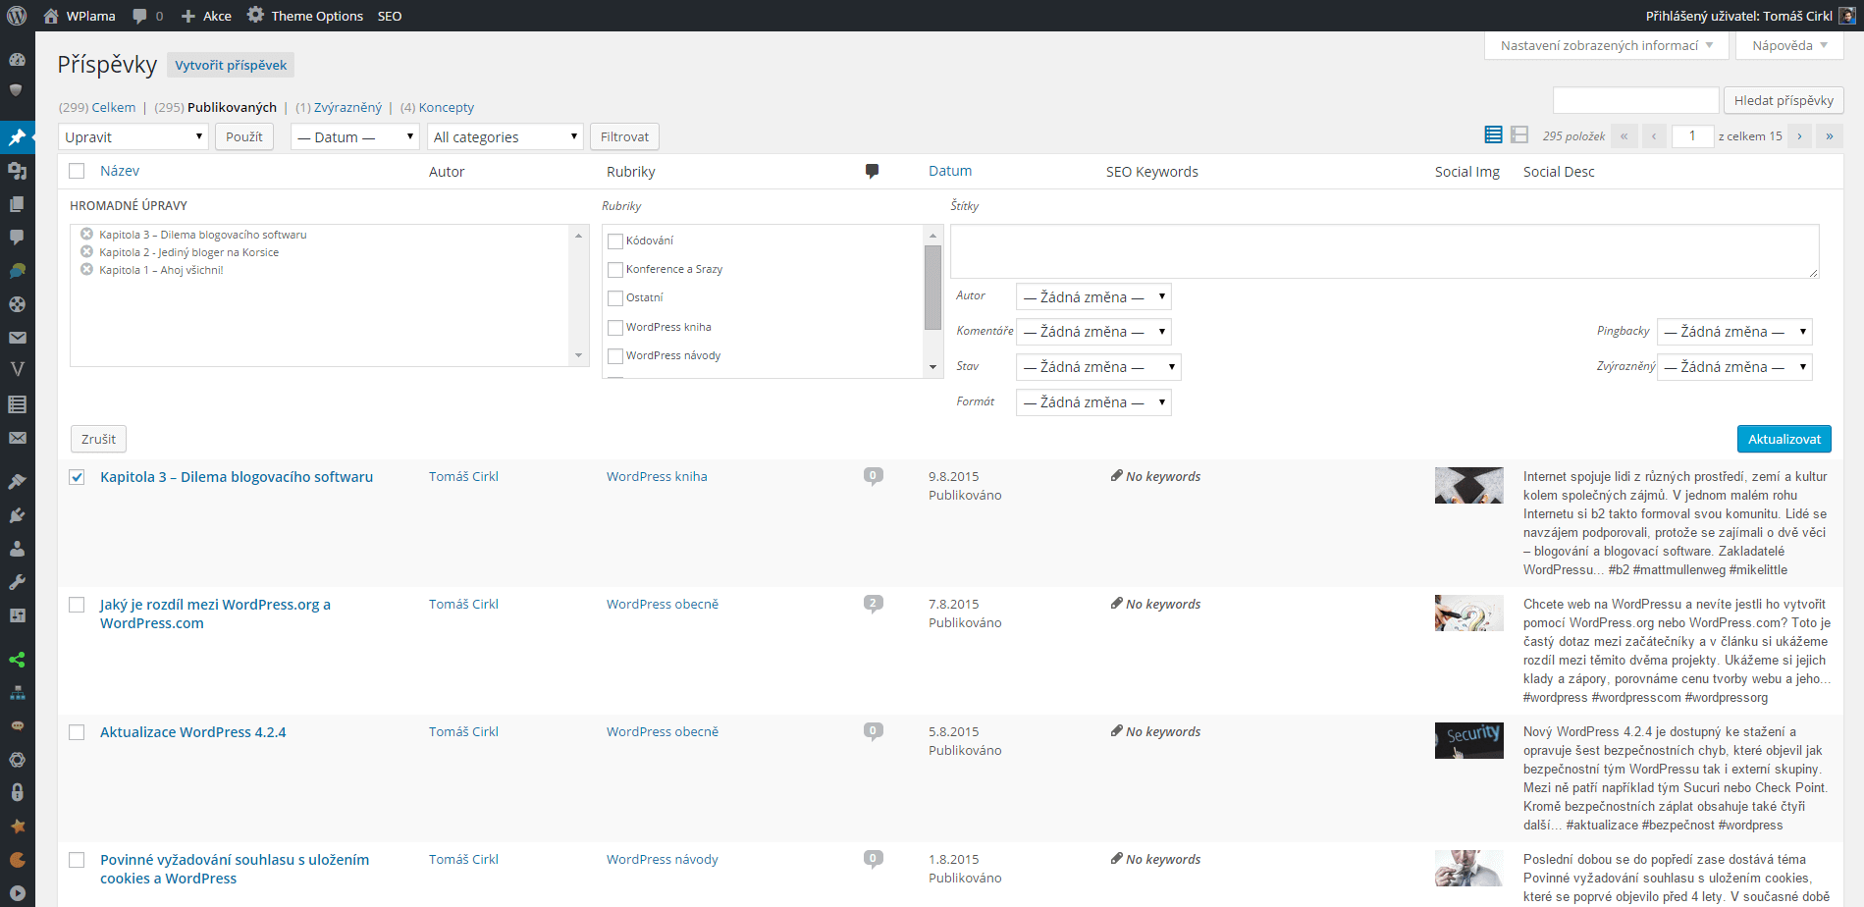Open the Formát Žádná změna dropdown
The width and height of the screenshot is (1864, 907).
pos(1093,402)
